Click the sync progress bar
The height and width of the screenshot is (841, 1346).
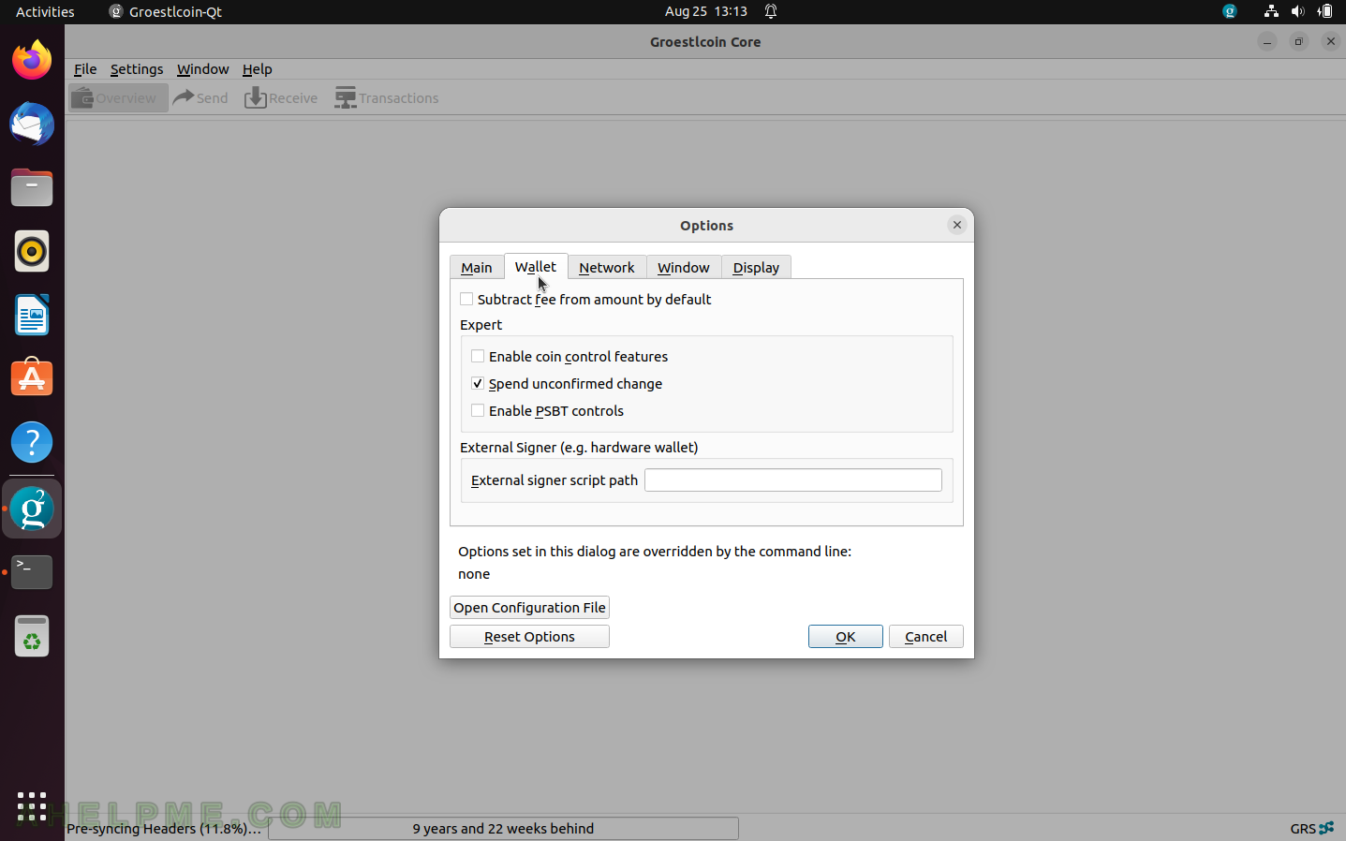pyautogui.click(x=503, y=829)
